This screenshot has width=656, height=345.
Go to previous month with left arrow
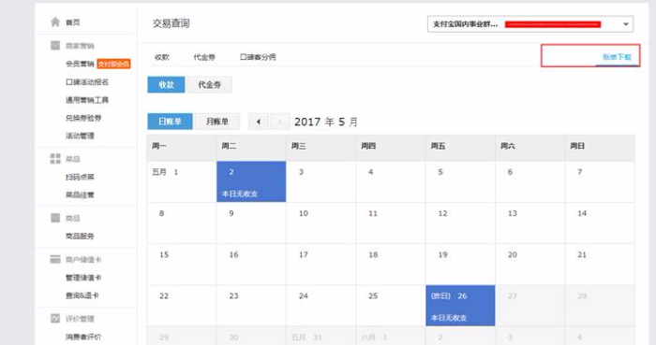point(259,122)
